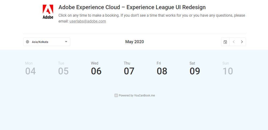This screenshot has width=268, height=130.
Task: Click the greyed-out Tuesday 05 date
Action: tap(63, 69)
